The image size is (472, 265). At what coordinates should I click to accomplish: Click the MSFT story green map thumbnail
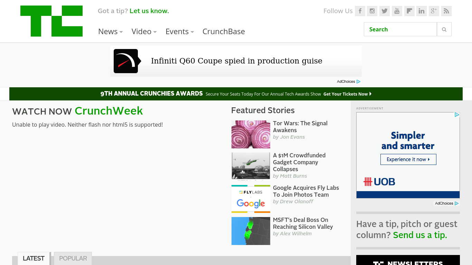[x=251, y=231]
